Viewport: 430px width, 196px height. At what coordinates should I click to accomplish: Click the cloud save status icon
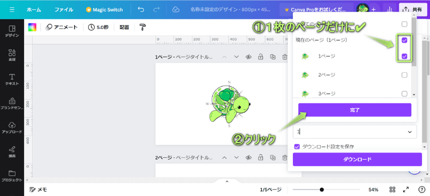click(x=176, y=10)
